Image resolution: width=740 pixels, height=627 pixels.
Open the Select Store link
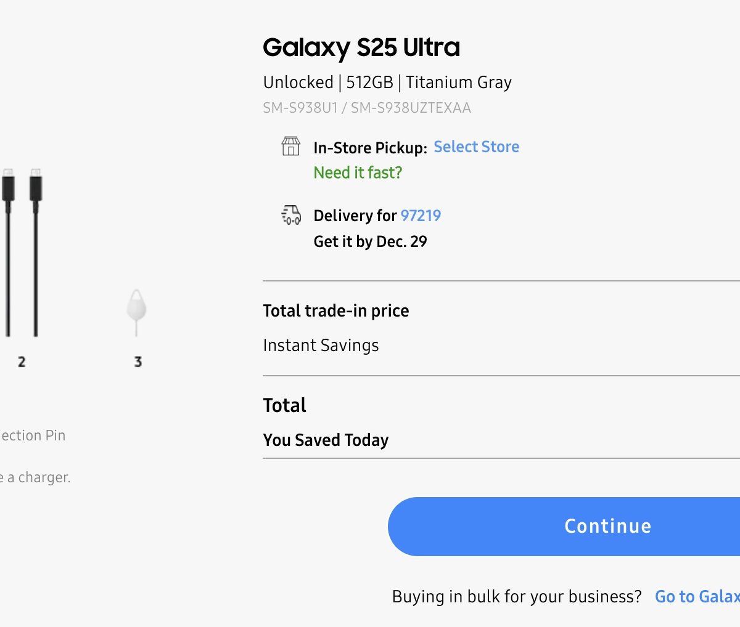(476, 147)
